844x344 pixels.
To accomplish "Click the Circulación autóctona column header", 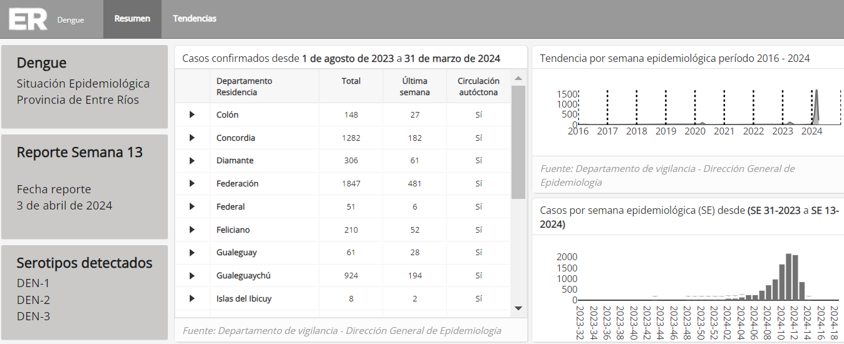I will tap(478, 86).
